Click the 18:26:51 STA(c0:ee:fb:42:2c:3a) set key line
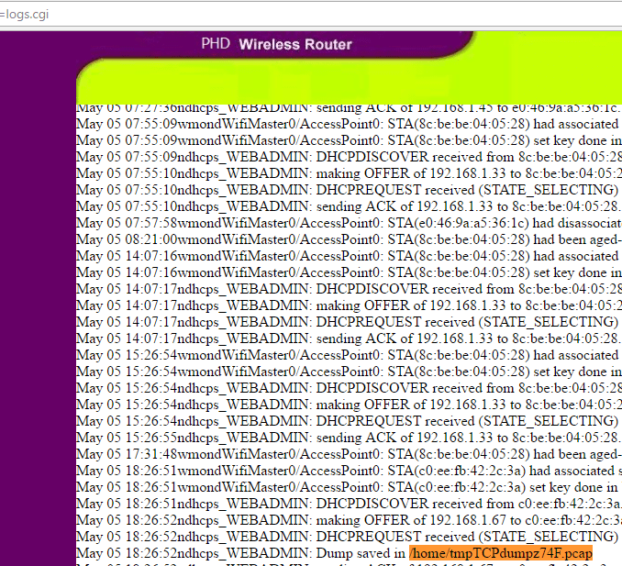The image size is (622, 566). (349, 487)
